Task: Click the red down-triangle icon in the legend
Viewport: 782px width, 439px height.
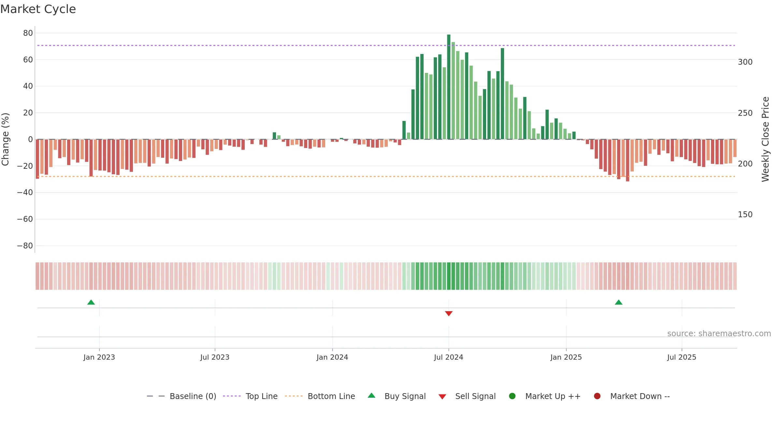Action: 442,397
